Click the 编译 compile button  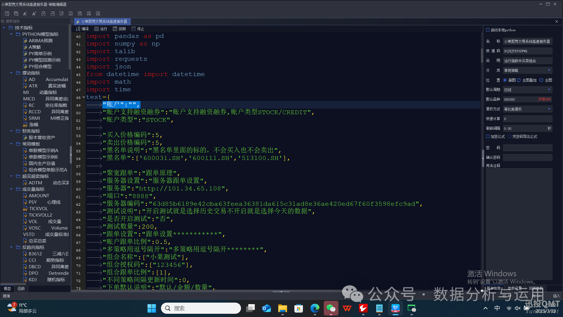click(82, 29)
